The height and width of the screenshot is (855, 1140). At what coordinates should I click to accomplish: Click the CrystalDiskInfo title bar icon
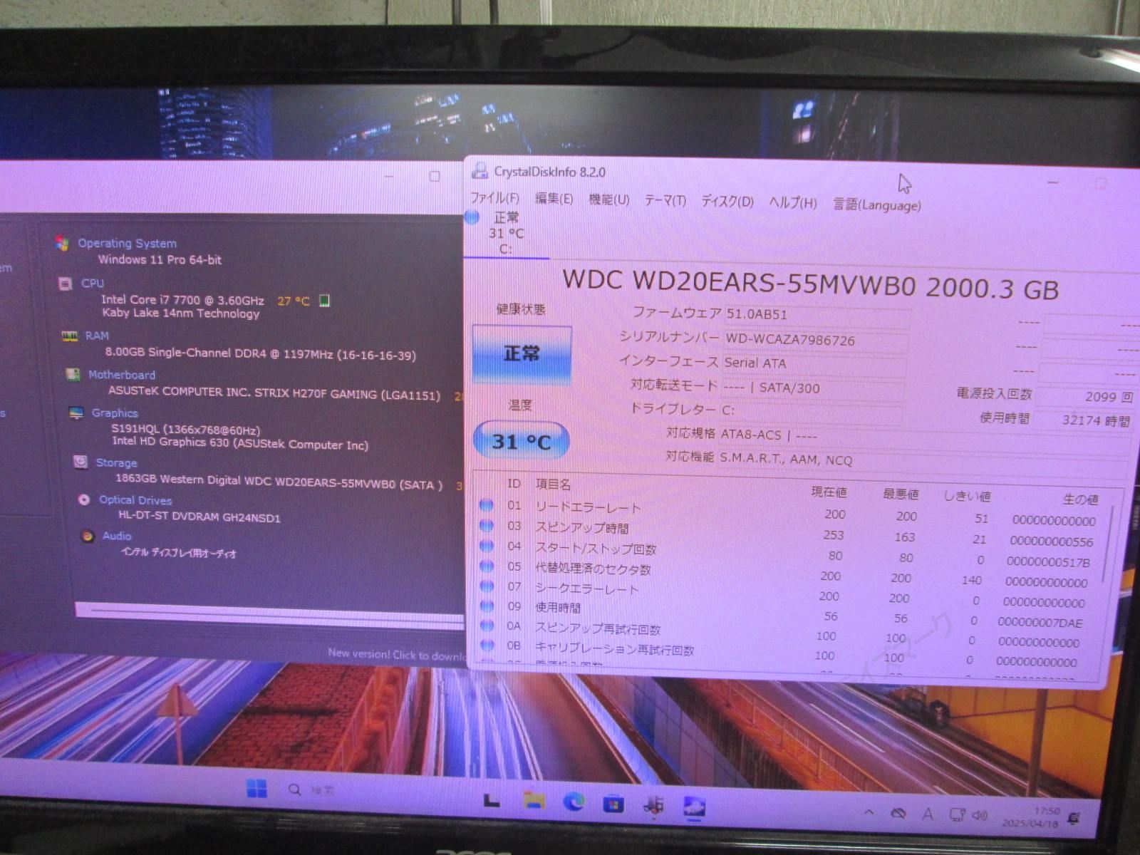[480, 170]
